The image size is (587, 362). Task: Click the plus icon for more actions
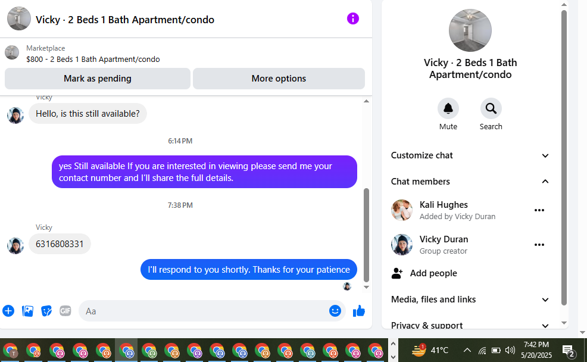[8, 311]
